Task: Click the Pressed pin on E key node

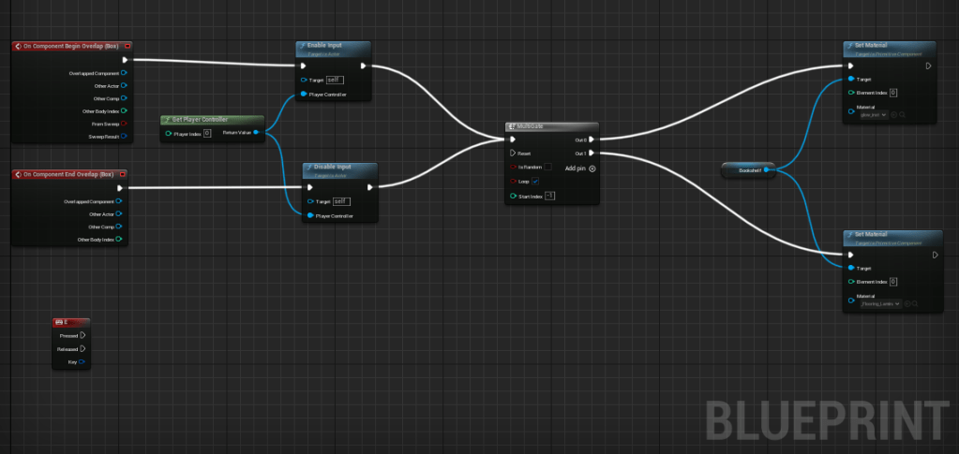Action: (x=82, y=335)
